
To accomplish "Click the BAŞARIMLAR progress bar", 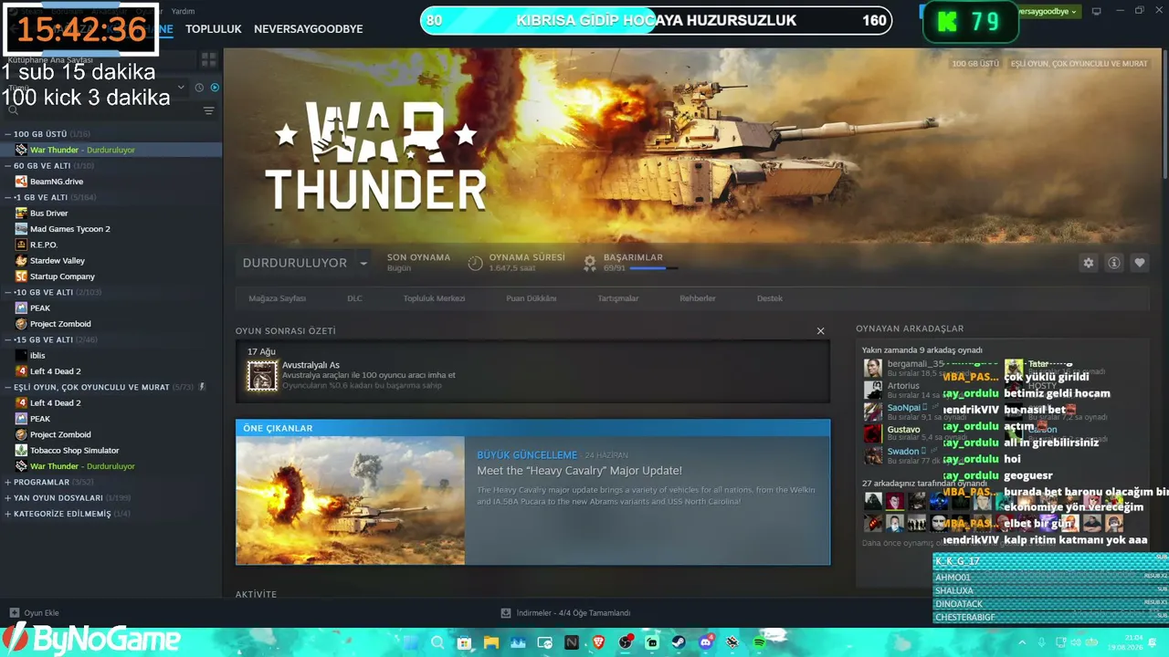I will tap(654, 268).
